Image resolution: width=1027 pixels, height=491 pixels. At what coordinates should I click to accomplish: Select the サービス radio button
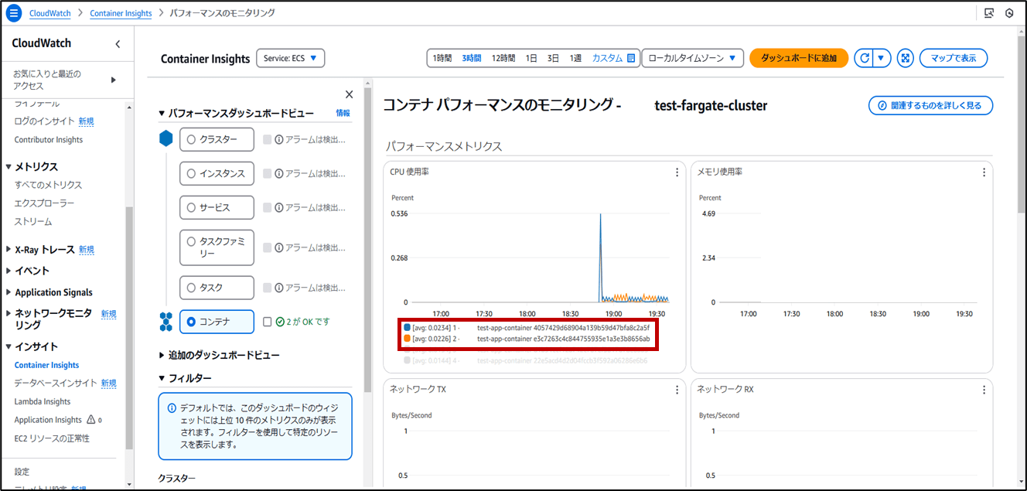(191, 208)
